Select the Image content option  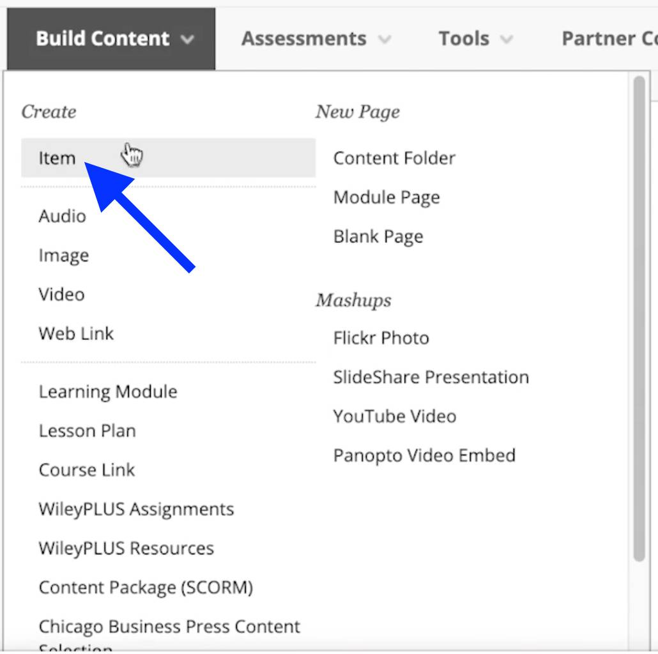click(63, 255)
